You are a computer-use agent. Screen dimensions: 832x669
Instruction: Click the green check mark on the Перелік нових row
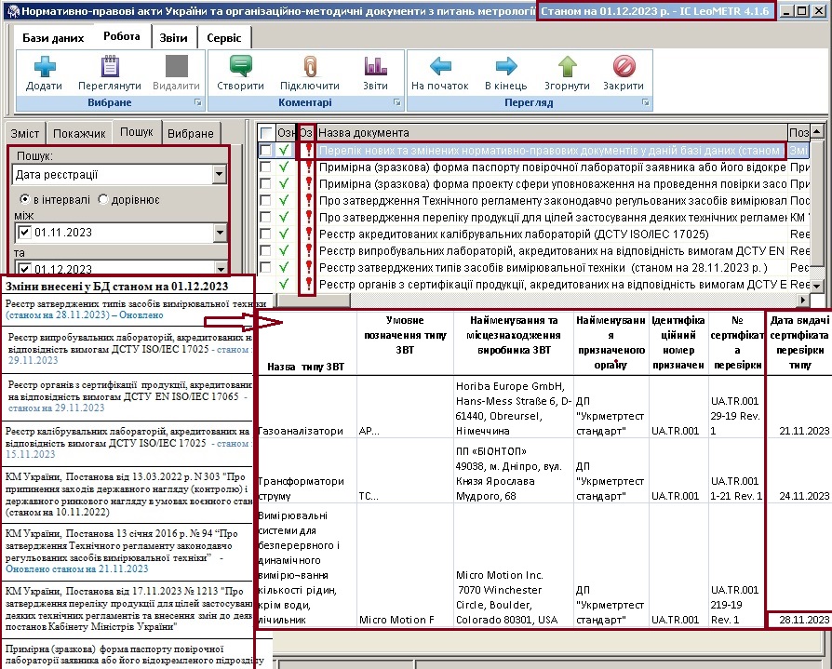pyautogui.click(x=285, y=150)
